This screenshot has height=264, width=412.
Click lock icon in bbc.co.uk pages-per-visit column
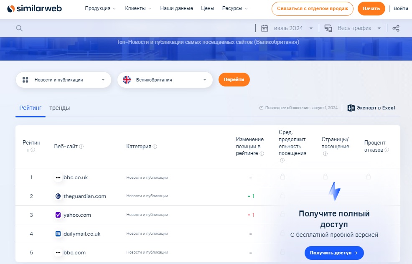click(x=325, y=177)
